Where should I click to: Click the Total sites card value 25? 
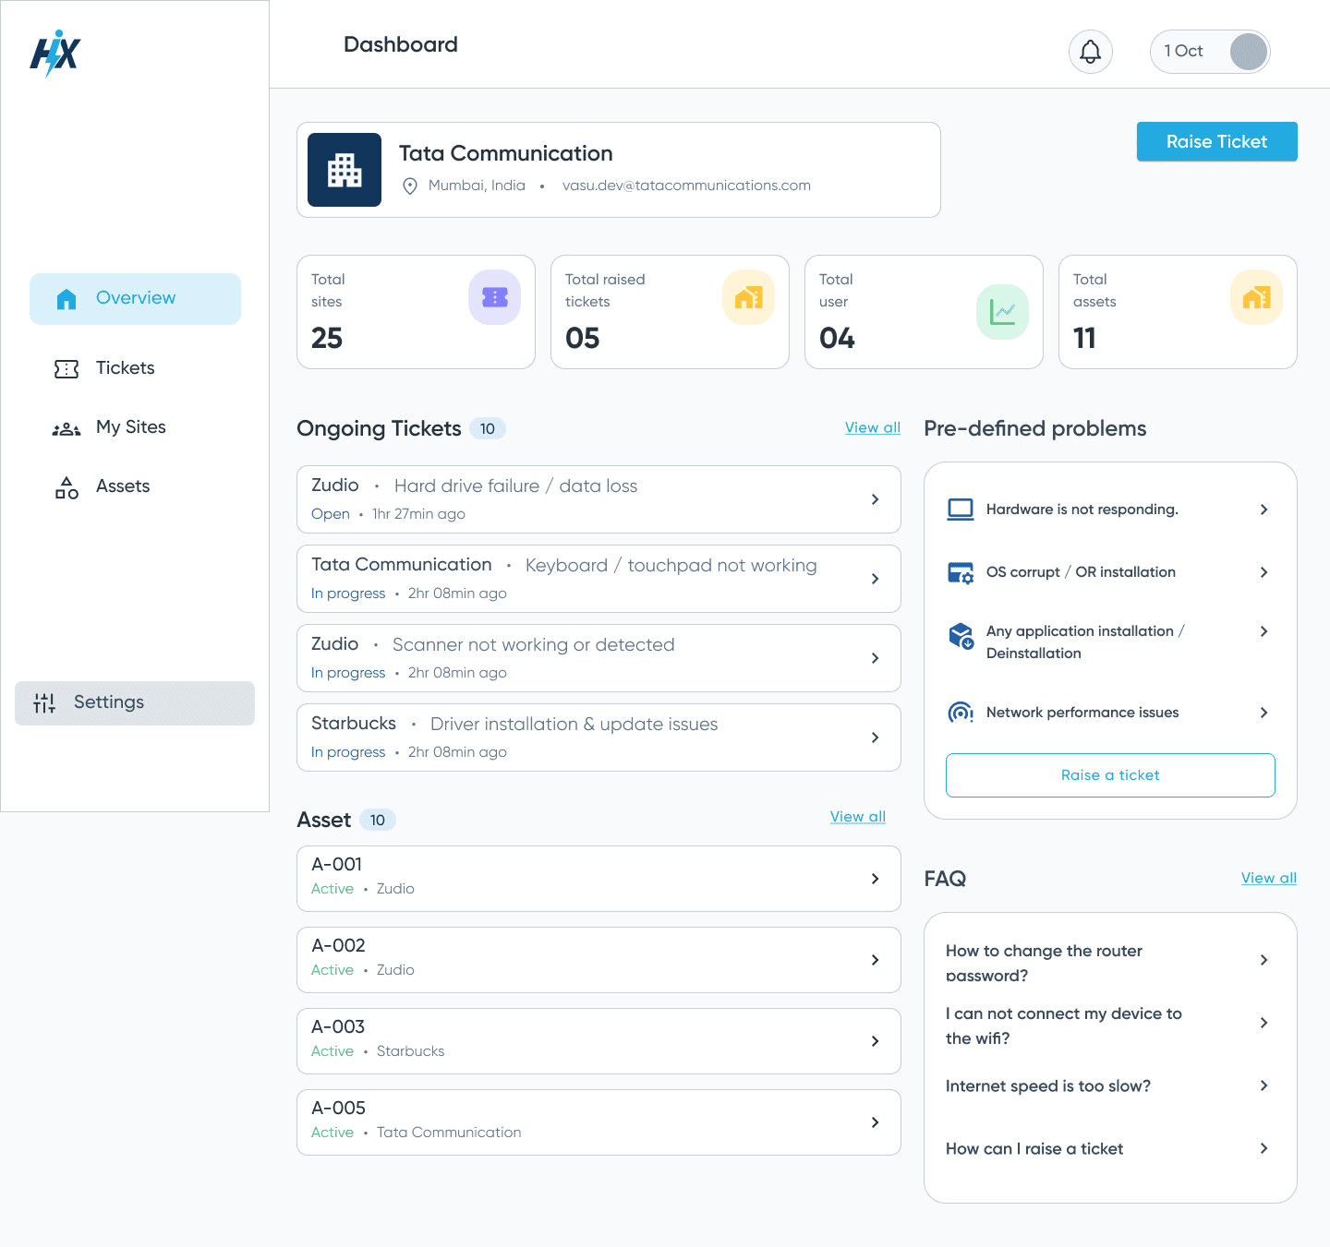click(x=327, y=338)
